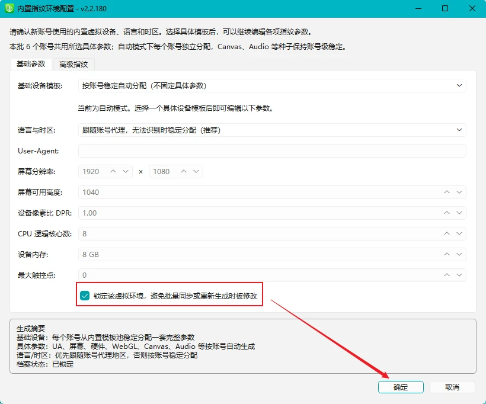The width and height of the screenshot is (486, 404).
Task: Minimize the 内置指纹环境配置 window
Action: click(418, 8)
